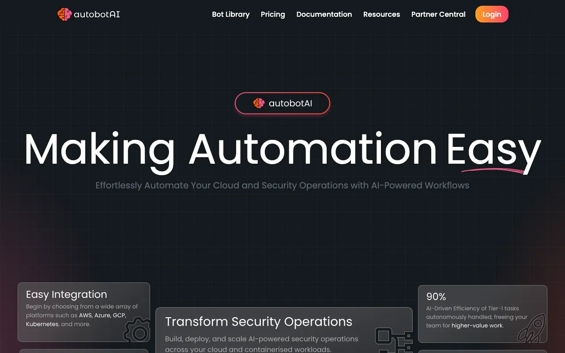Click the brain logo icon in header
This screenshot has height=353, width=565.
64,14
